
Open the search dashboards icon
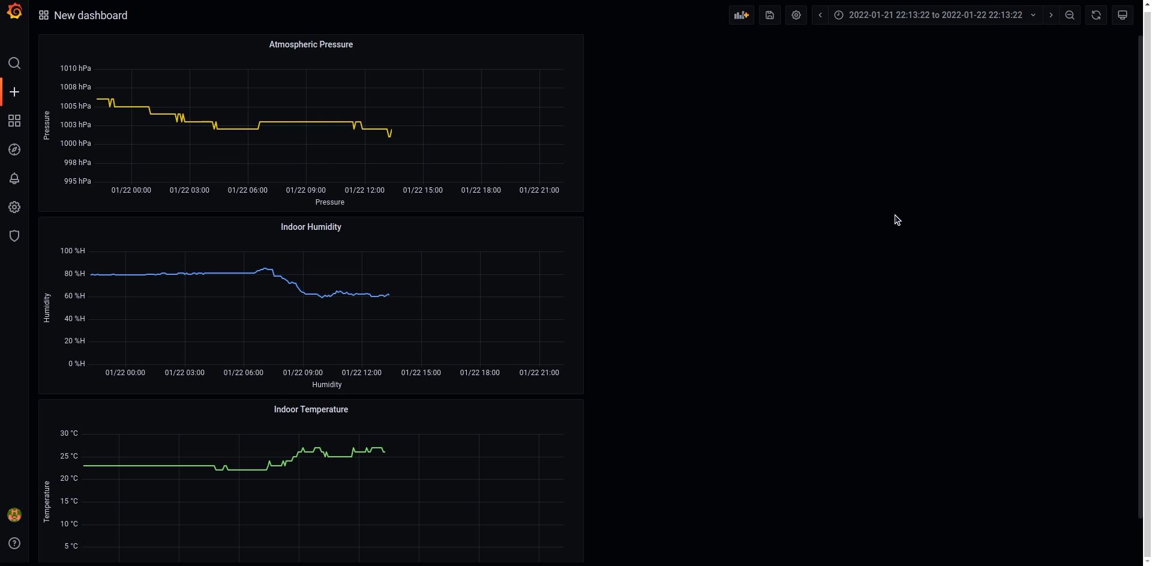pyautogui.click(x=14, y=64)
